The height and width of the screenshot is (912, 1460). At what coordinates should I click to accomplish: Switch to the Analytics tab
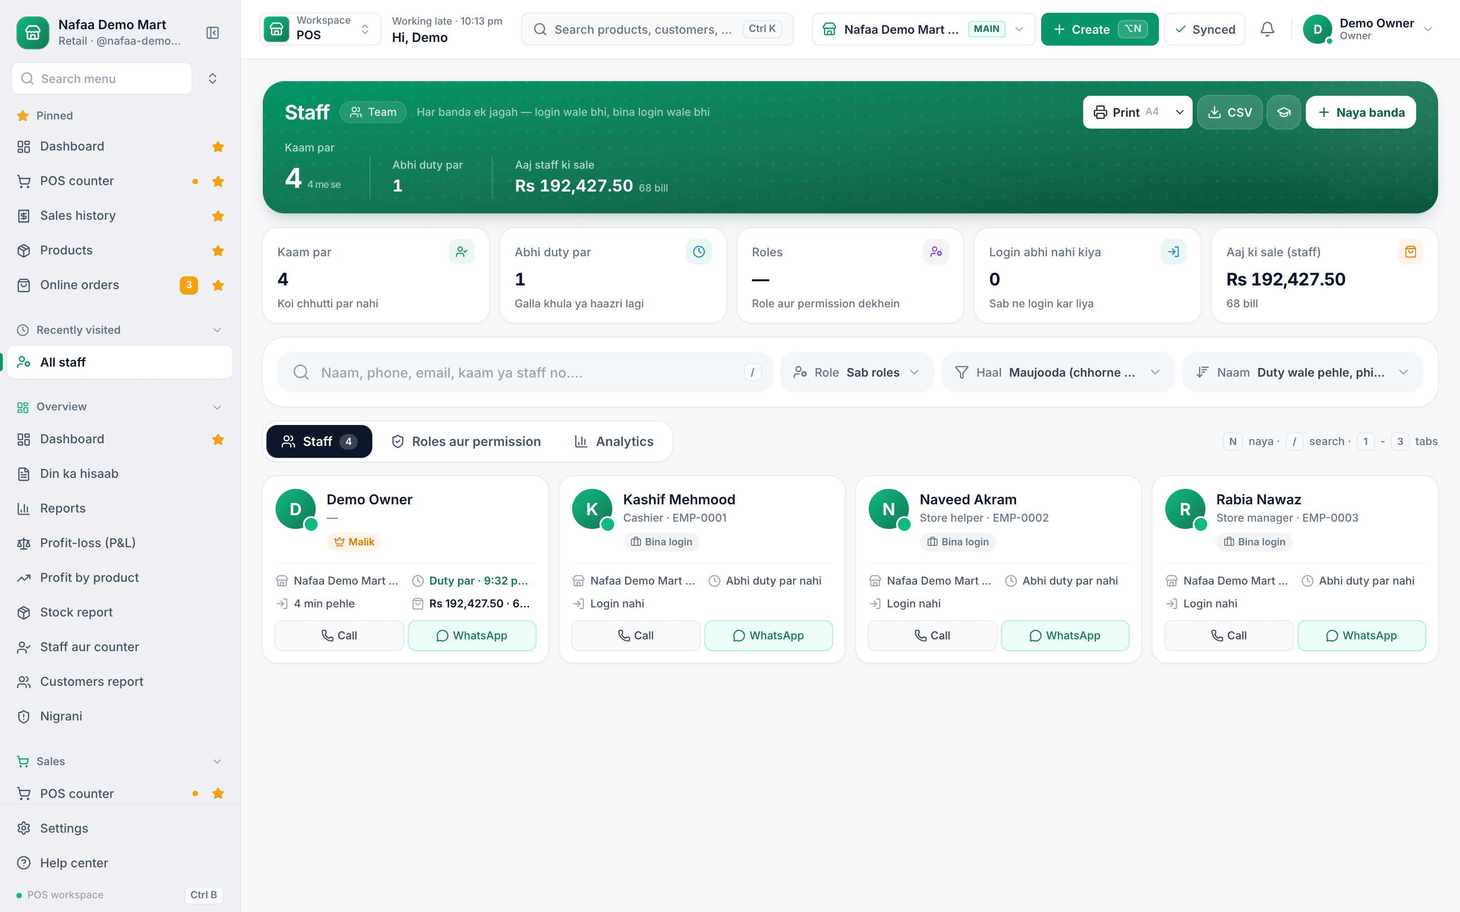(614, 441)
